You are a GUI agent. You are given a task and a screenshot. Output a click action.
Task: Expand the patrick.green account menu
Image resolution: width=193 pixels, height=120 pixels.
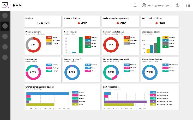160,5
